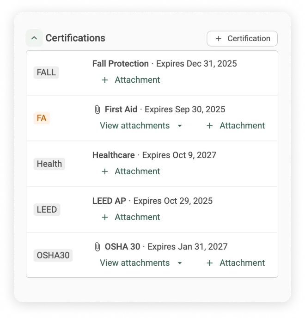Collapse the Certifications section chevron
305x318 pixels.
(x=34, y=38)
